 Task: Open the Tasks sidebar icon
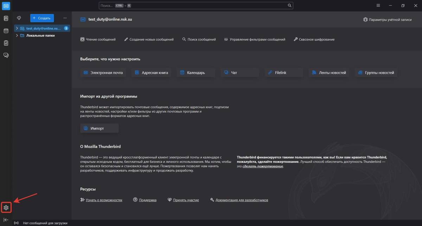point(6,43)
